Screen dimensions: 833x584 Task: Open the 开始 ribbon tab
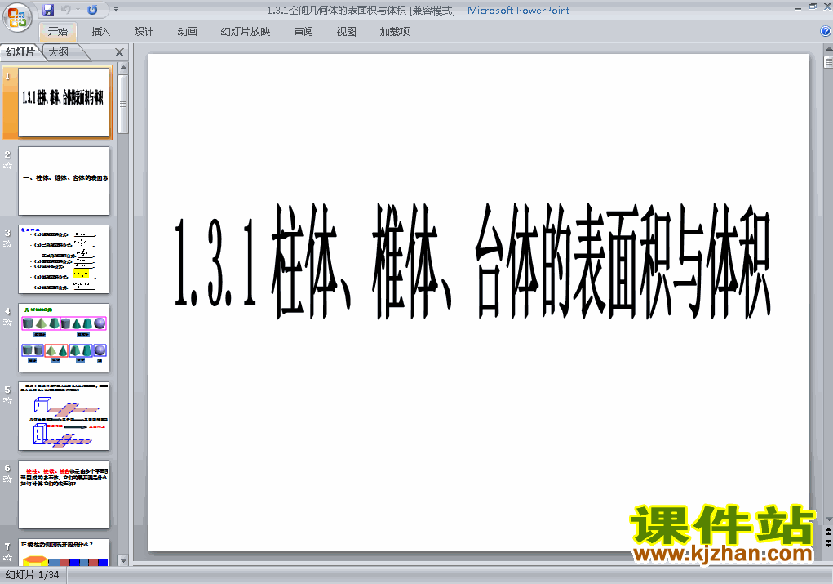(57, 31)
